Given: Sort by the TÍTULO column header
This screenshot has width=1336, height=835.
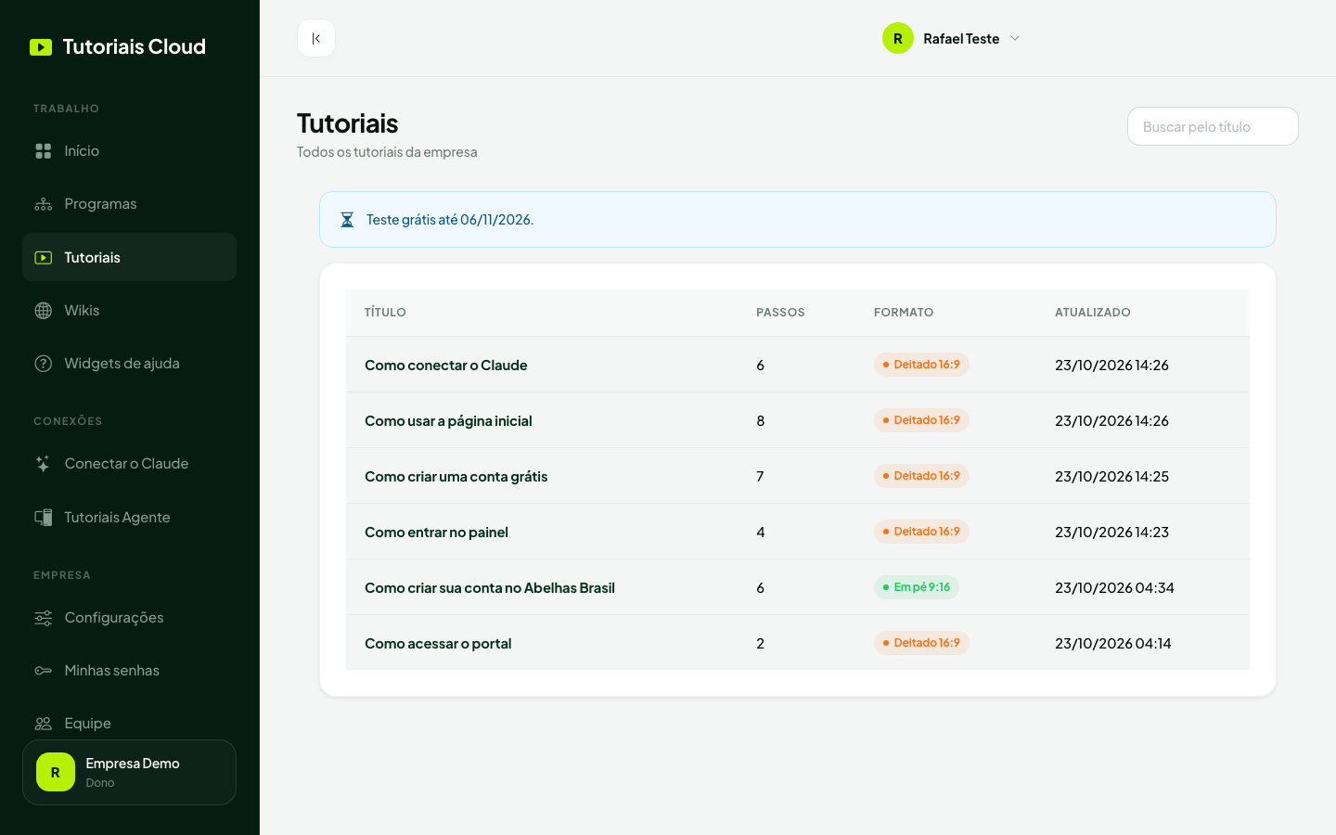Looking at the screenshot, I should (x=385, y=313).
